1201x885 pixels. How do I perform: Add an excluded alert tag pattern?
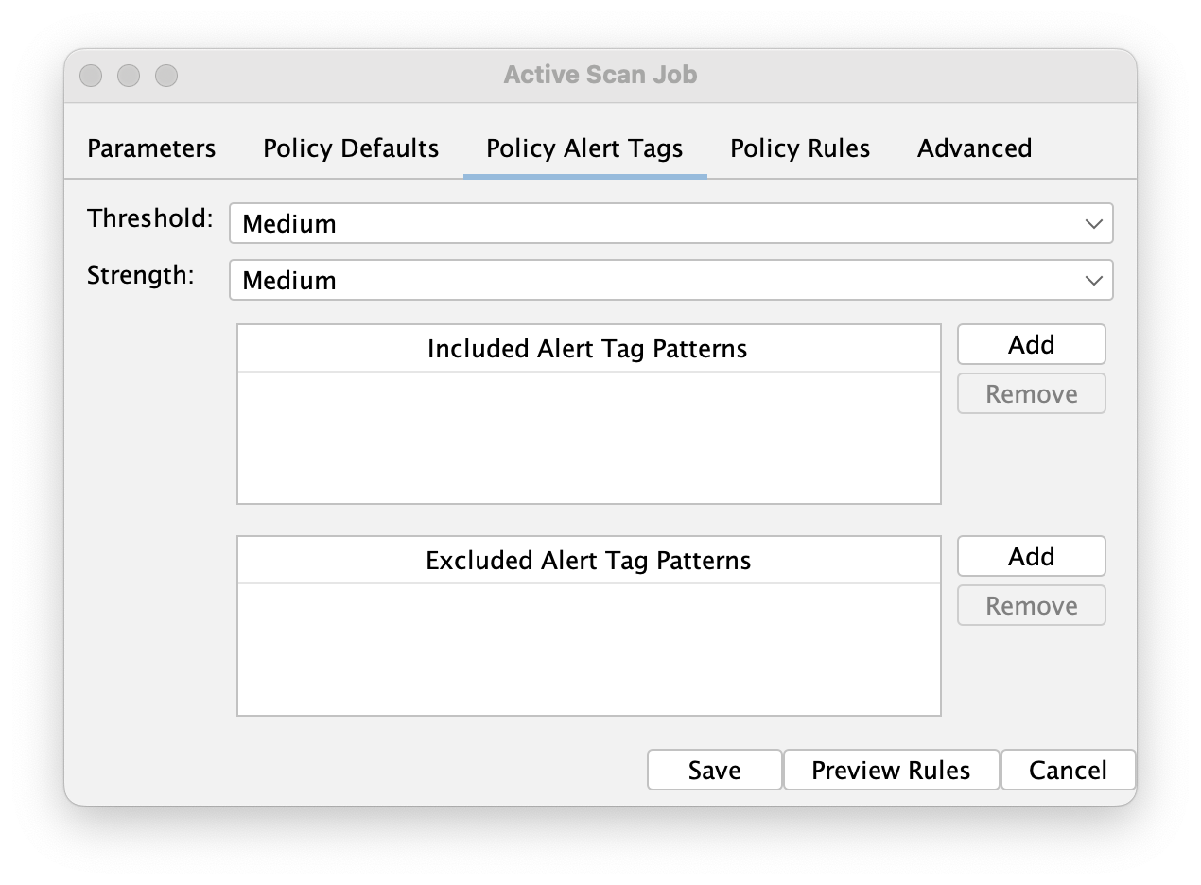(x=1030, y=556)
